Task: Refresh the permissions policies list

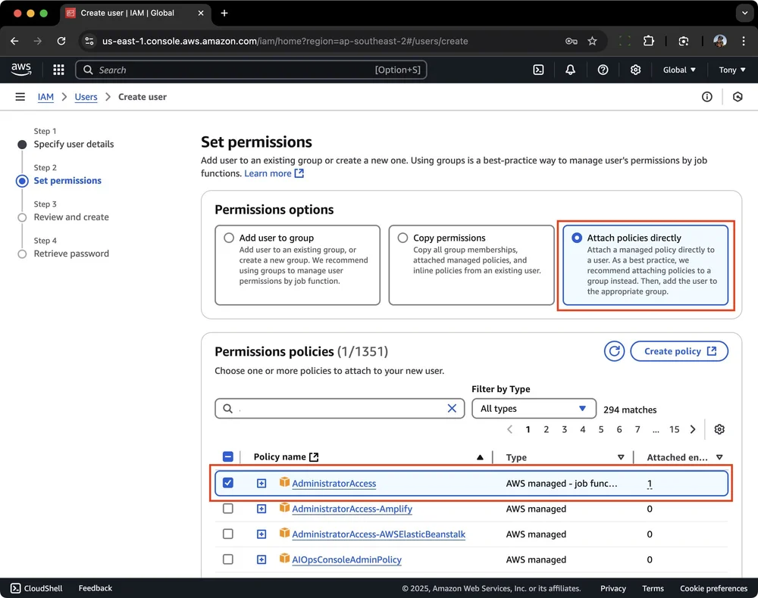Action: click(x=614, y=351)
